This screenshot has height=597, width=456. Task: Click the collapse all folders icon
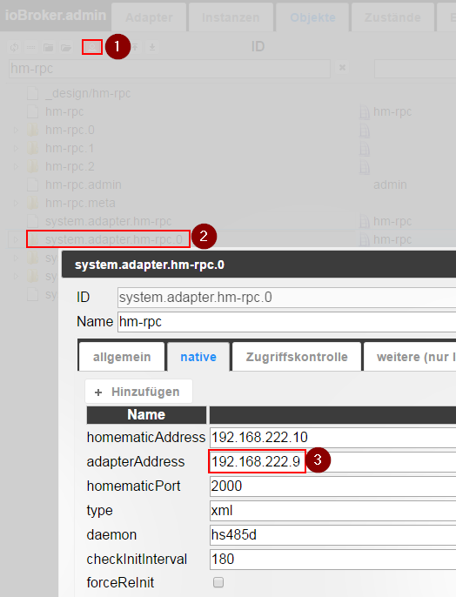49,48
